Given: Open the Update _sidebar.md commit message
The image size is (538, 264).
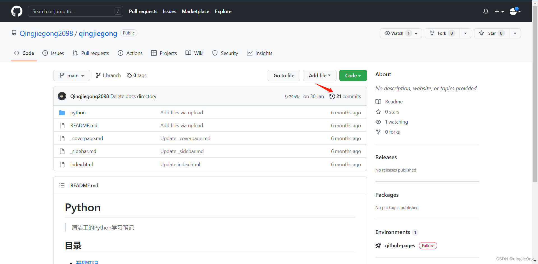Looking at the screenshot, I should [182, 151].
